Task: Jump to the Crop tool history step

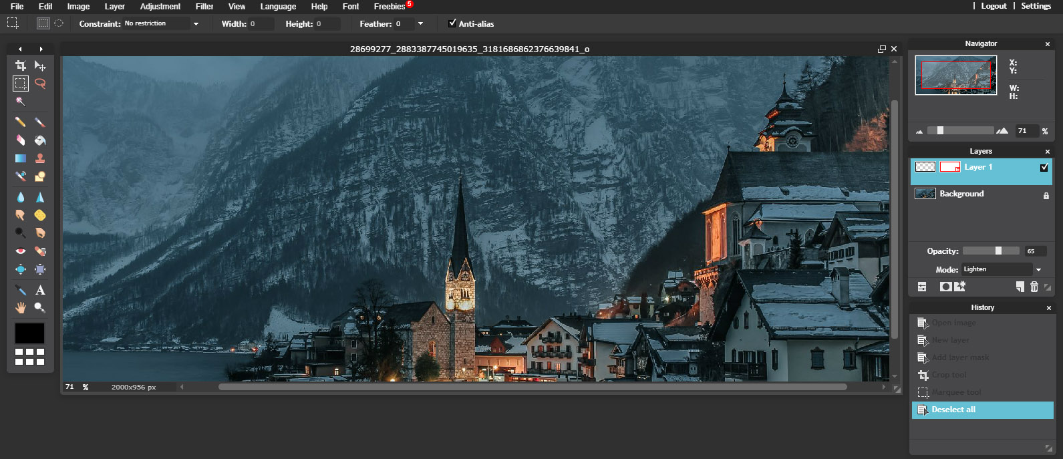Action: point(949,375)
